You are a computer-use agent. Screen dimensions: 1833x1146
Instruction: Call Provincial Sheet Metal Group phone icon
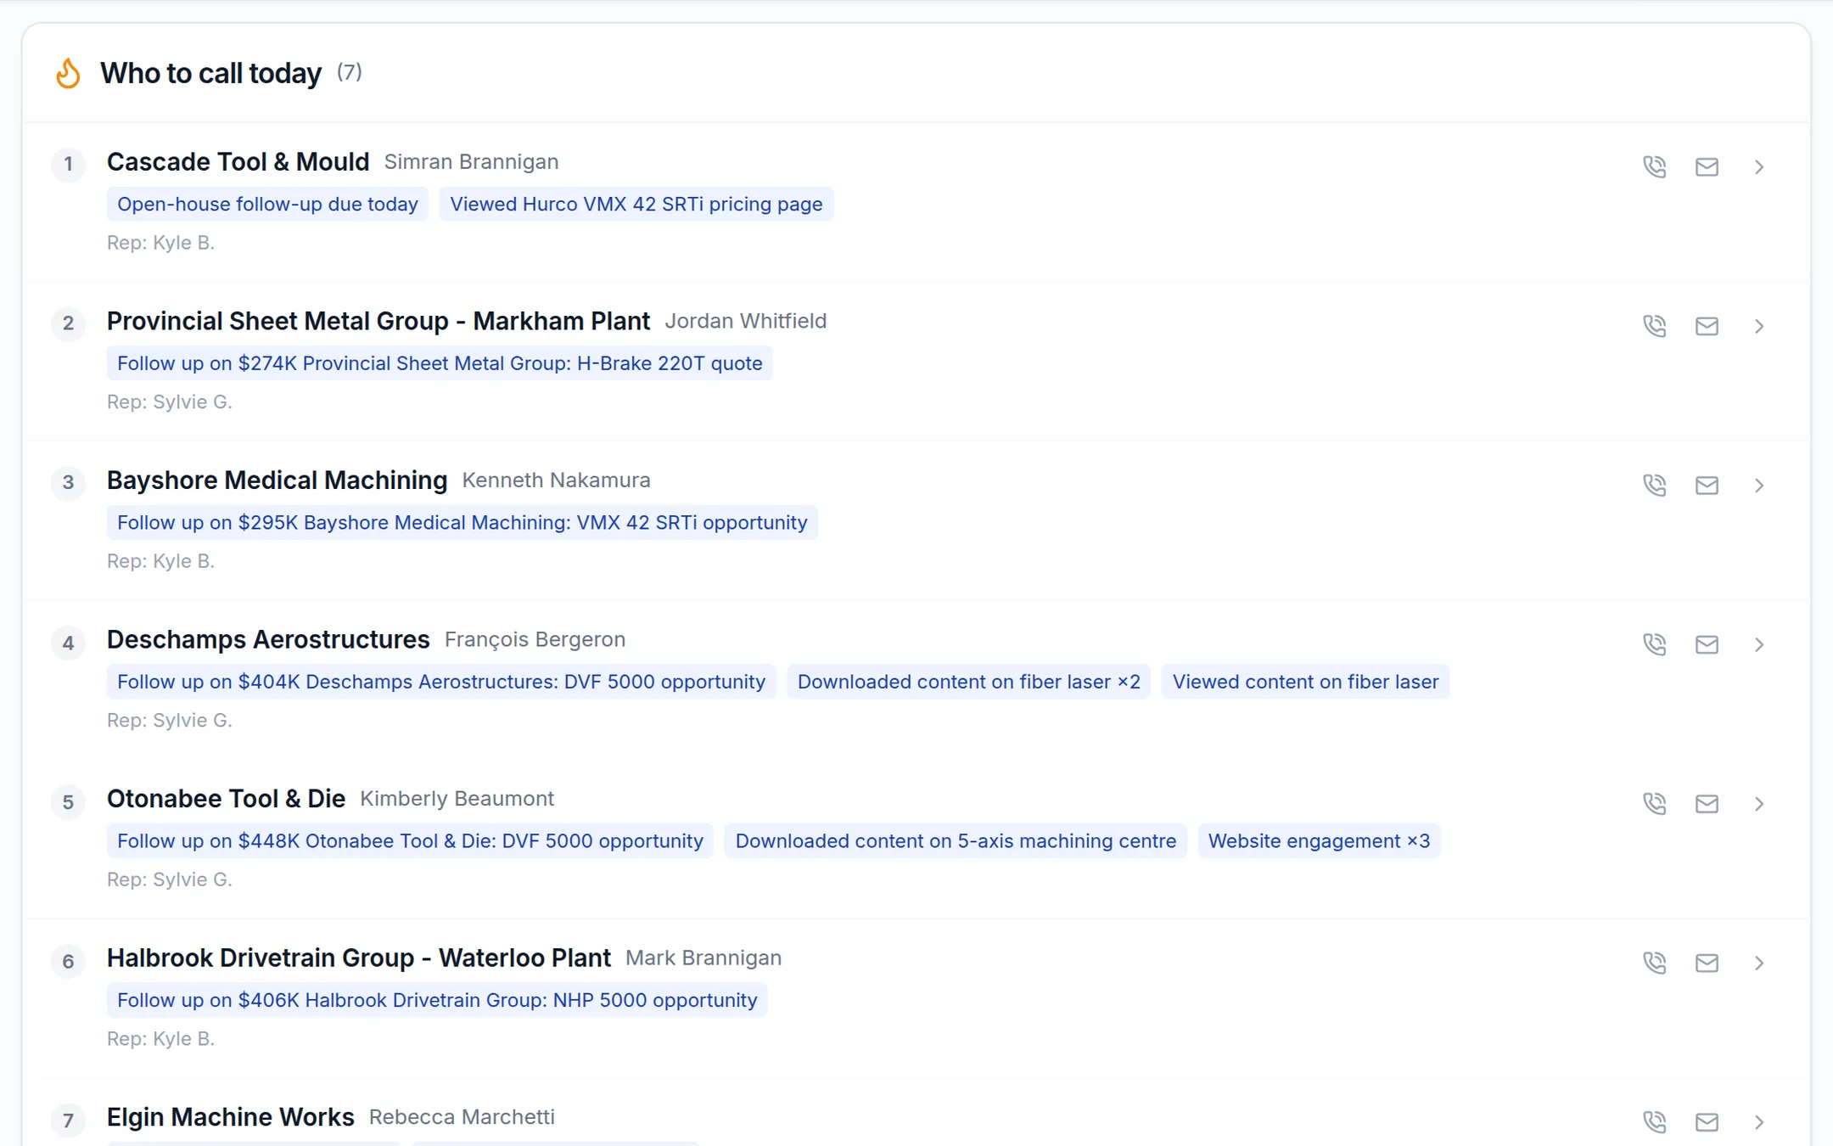pyautogui.click(x=1655, y=326)
